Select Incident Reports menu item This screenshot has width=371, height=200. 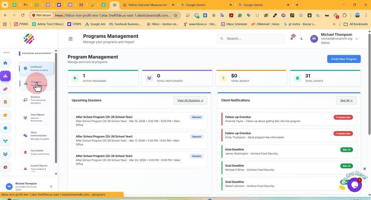click(36, 168)
